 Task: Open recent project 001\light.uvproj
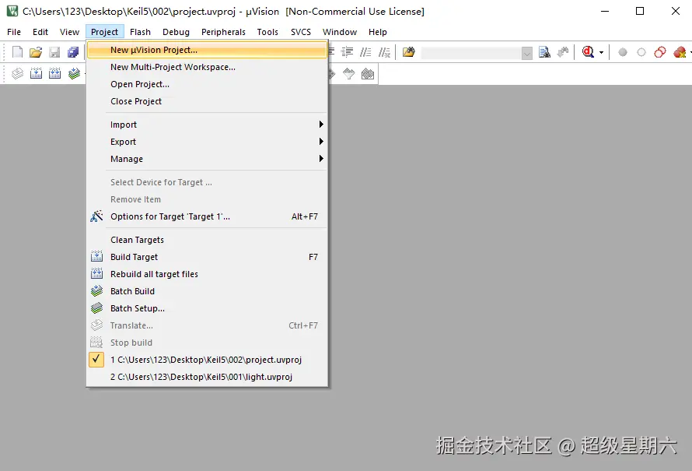pyautogui.click(x=208, y=377)
